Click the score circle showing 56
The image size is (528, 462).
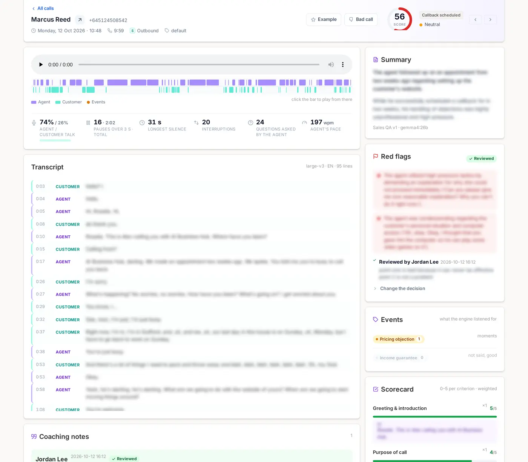coord(400,20)
